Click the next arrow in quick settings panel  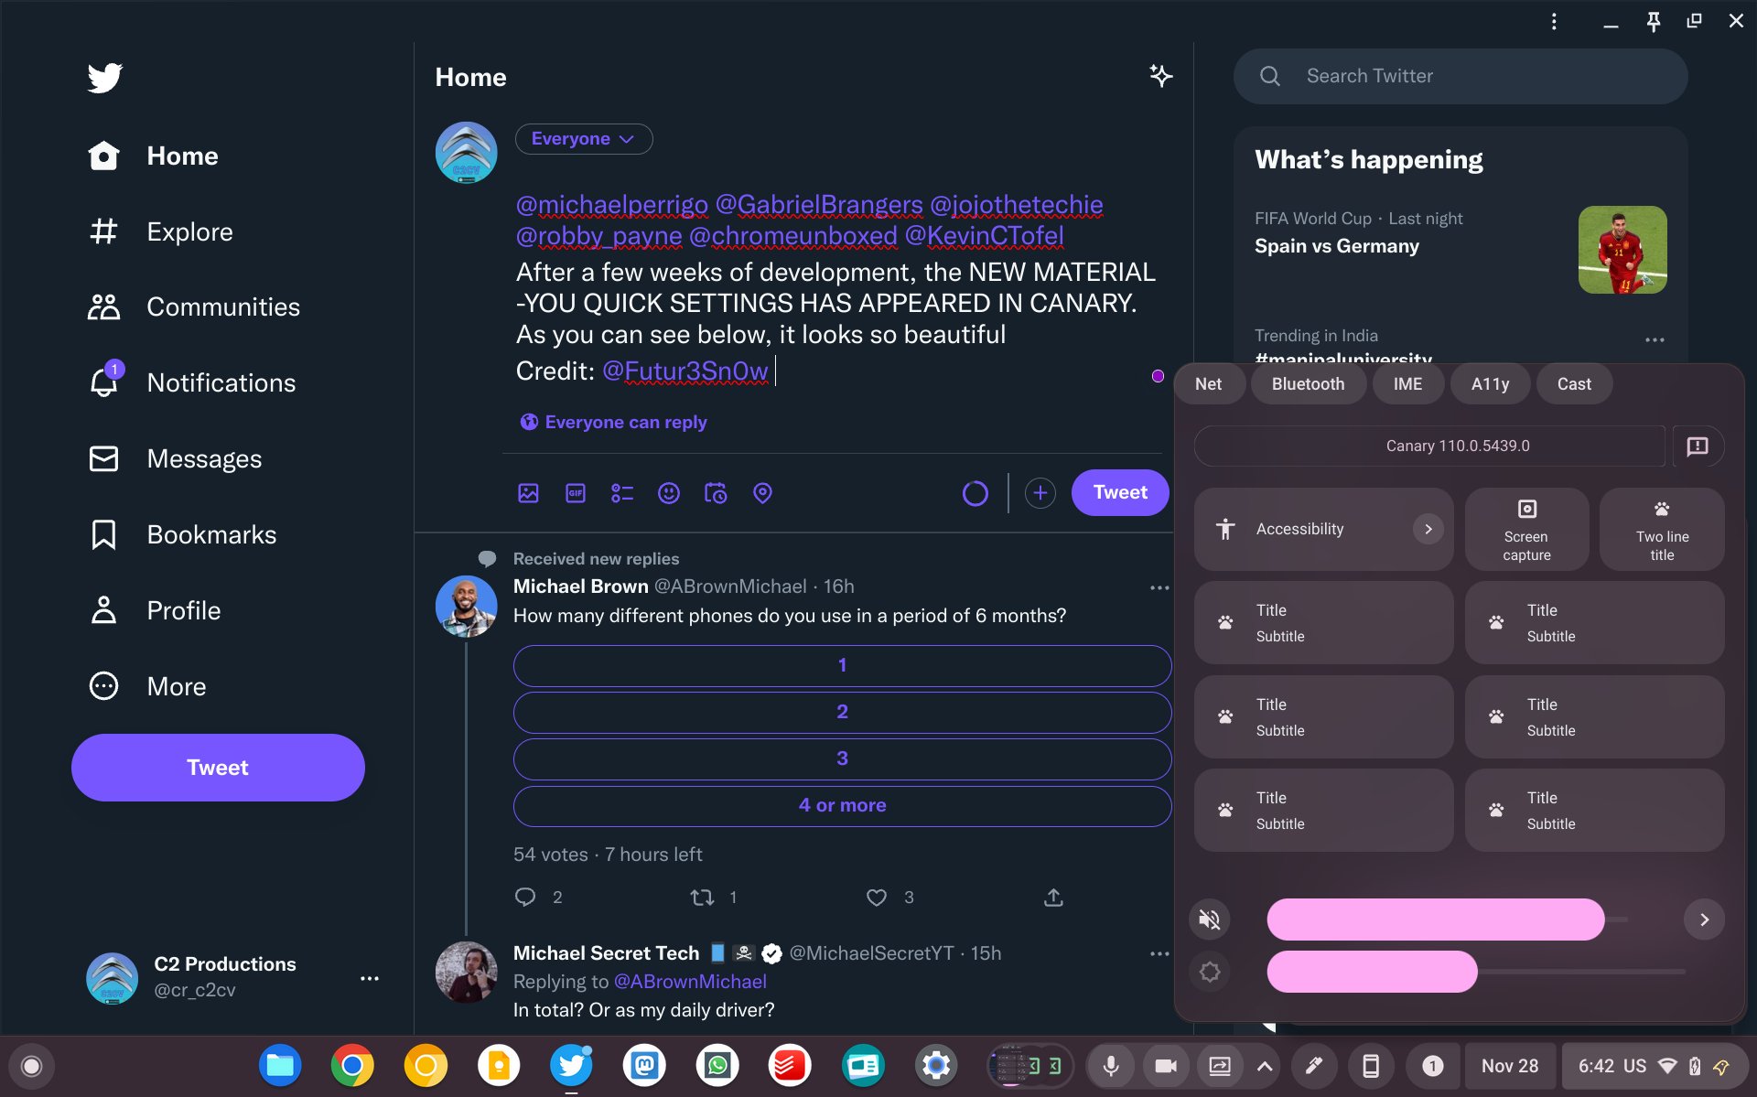(x=1705, y=919)
